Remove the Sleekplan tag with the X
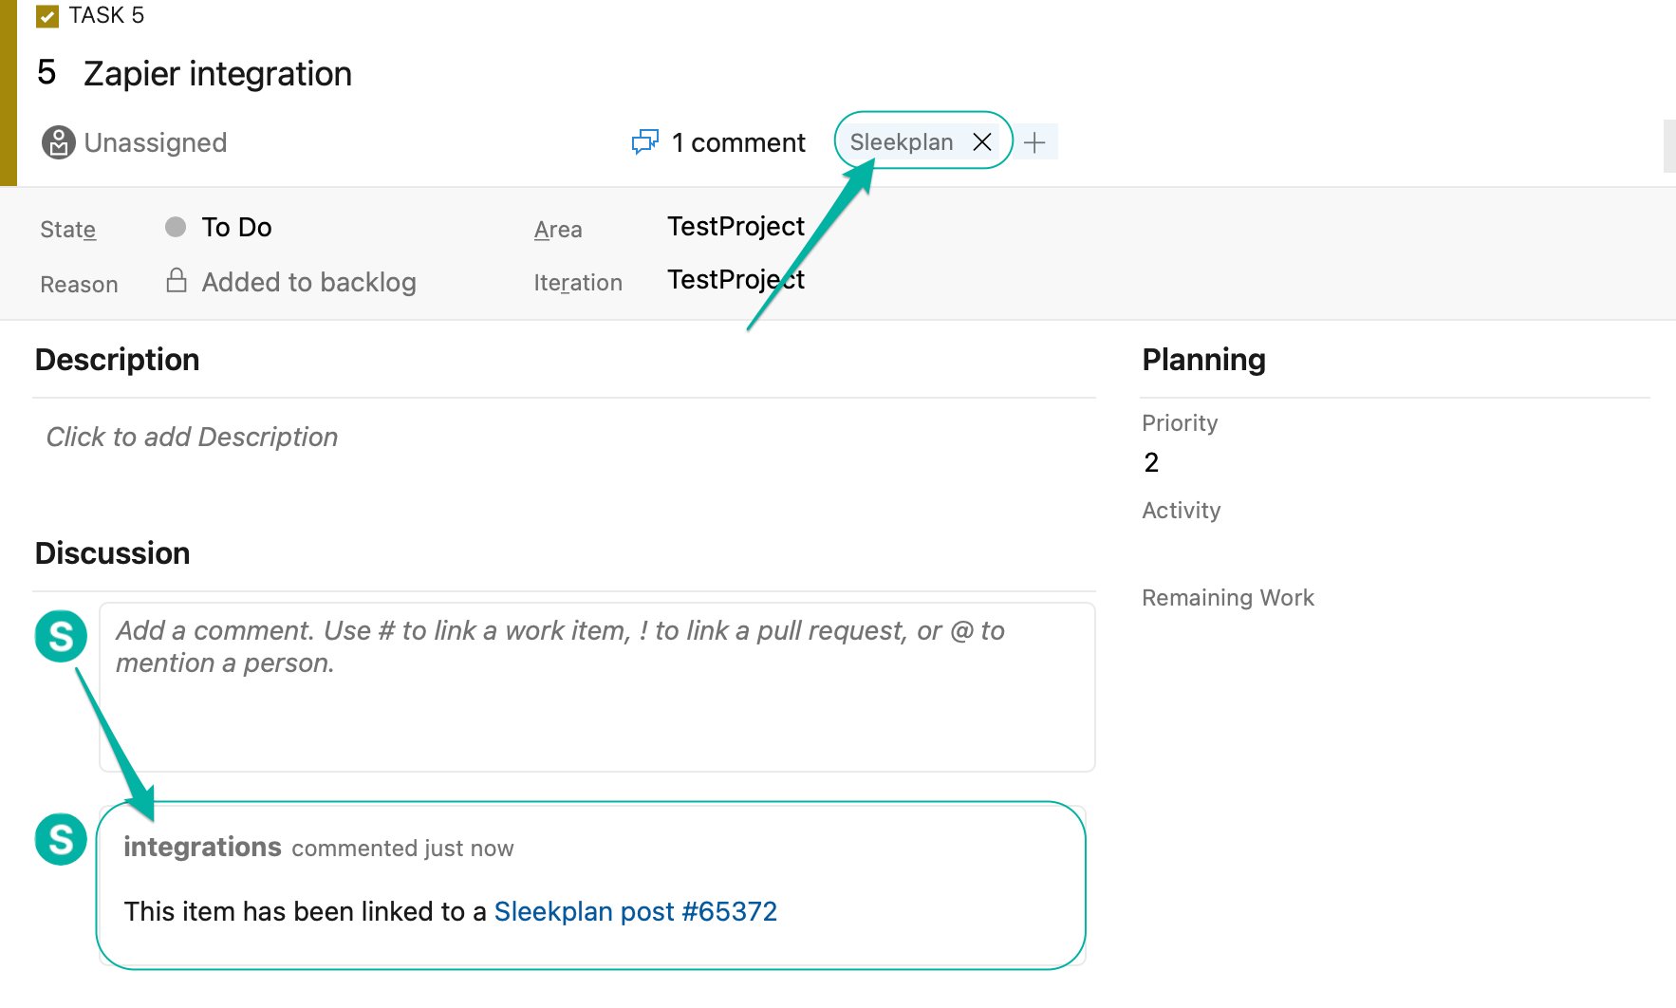Viewport: 1676px width, 1008px height. (x=982, y=142)
